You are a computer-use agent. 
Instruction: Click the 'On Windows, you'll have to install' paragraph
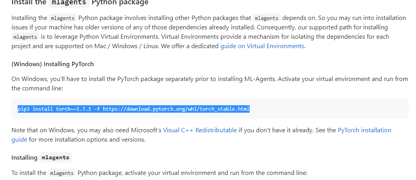[x=210, y=84]
